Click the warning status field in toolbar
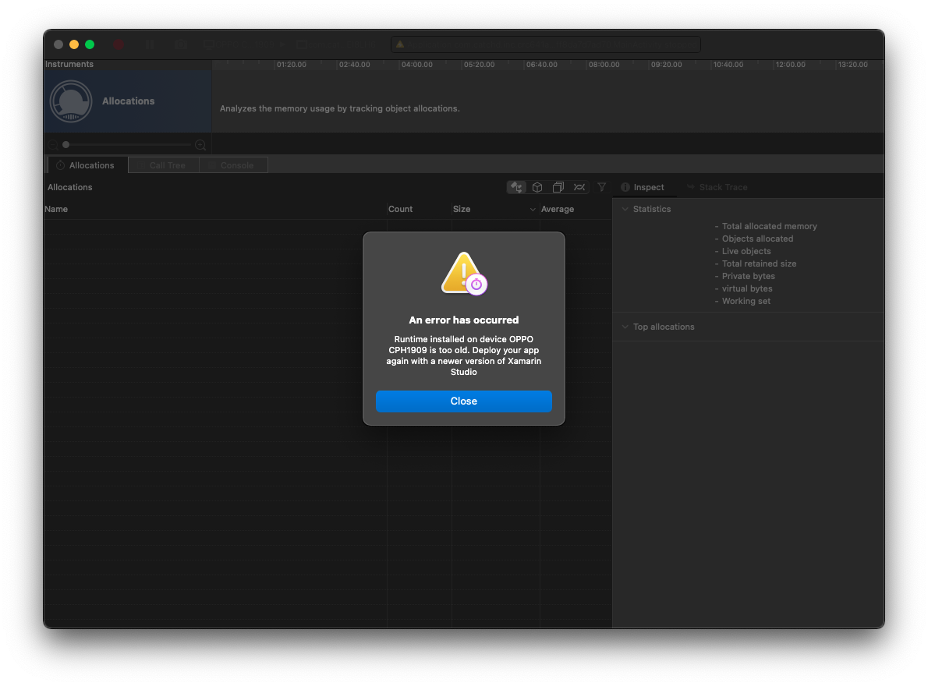 546,44
